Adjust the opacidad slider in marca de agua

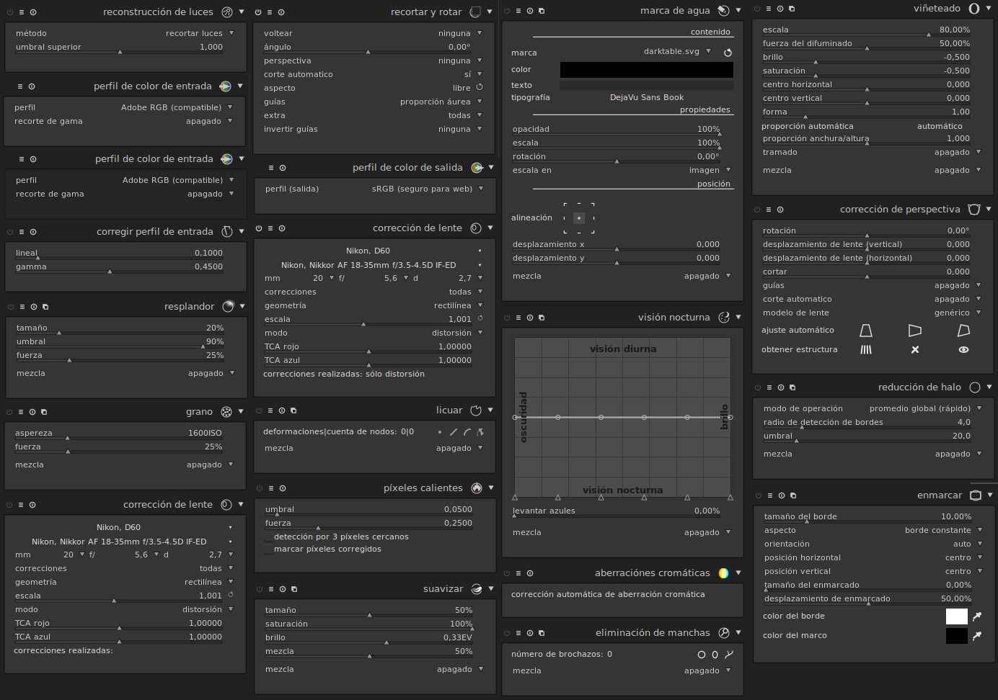click(x=617, y=130)
